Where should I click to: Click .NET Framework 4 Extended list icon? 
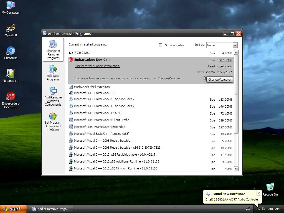tap(71, 127)
